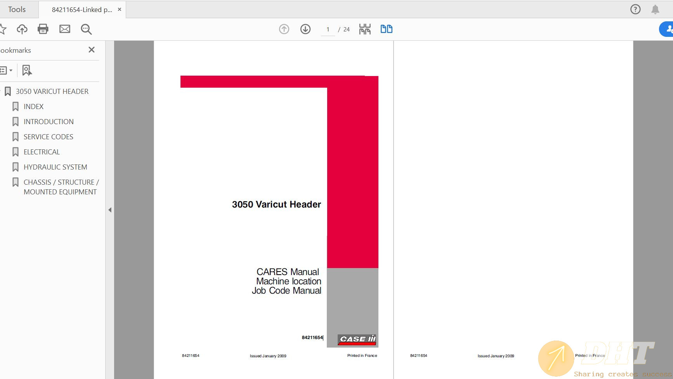Click the page number input field

click(328, 29)
